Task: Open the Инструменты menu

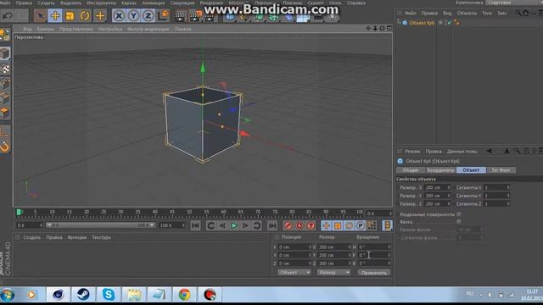Action: (102, 3)
